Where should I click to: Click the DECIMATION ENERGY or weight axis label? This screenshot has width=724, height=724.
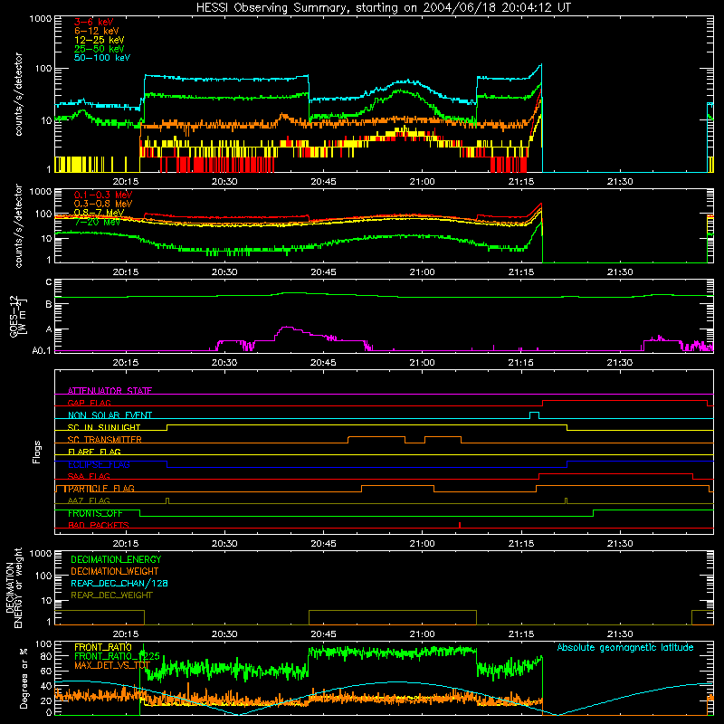(14, 587)
